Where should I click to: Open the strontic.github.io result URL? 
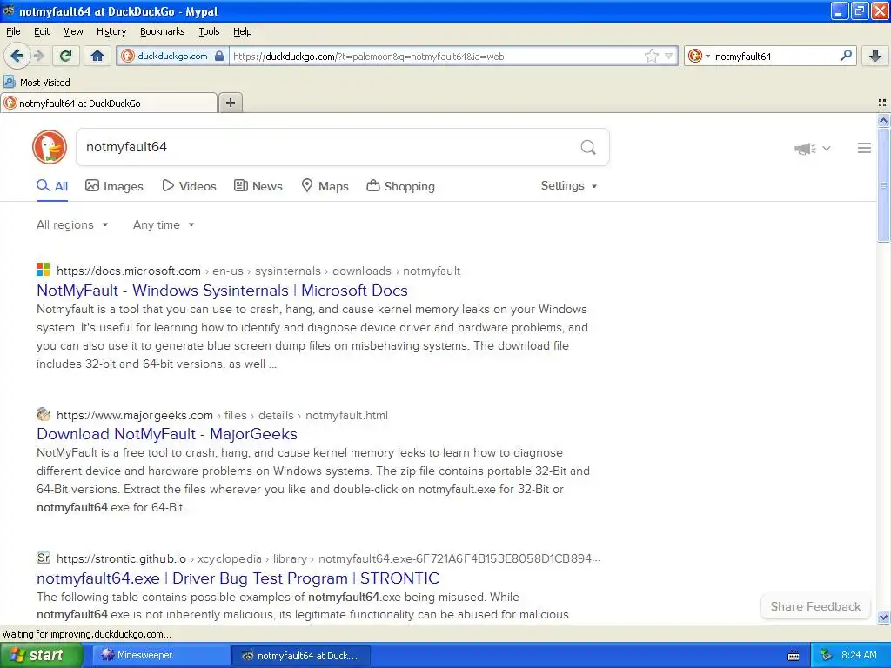click(x=328, y=559)
